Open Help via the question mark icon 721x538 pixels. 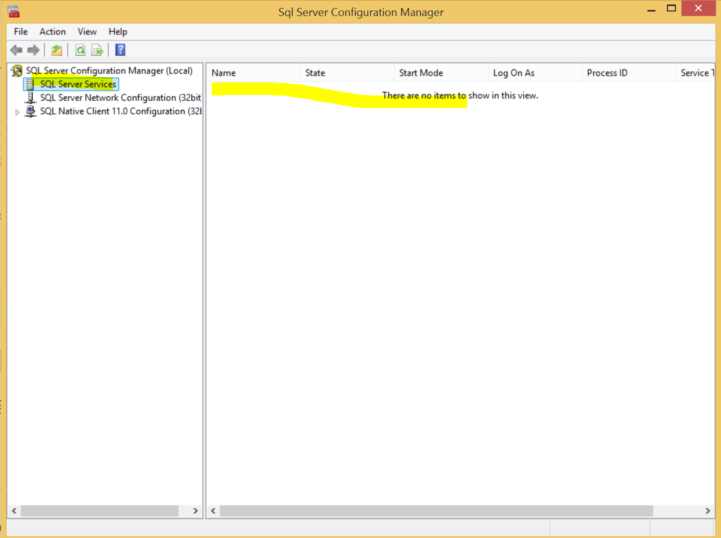point(120,50)
